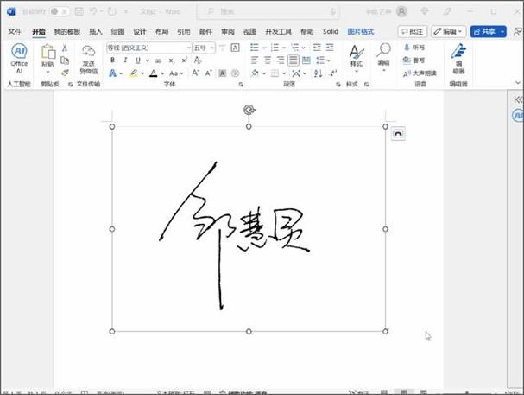The image size is (524, 395).
Task: Apply character border icon
Action: 236,48
